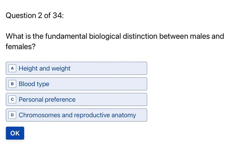Pick the 'Personal preference' answer option

click(76, 99)
